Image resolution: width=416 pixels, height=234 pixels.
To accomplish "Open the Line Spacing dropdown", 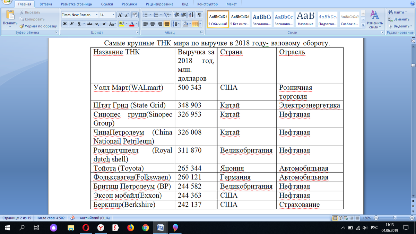I will pyautogui.click(x=176, y=24).
